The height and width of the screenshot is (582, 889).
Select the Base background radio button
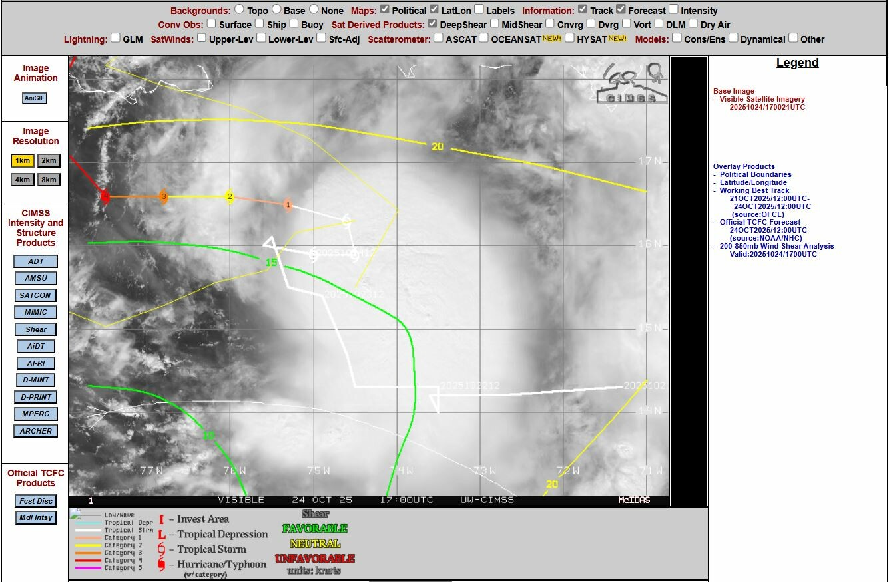click(276, 10)
